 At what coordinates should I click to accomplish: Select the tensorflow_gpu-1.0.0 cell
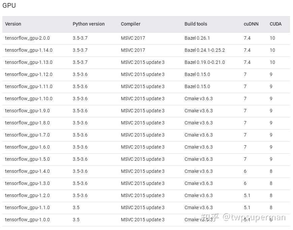[x=27, y=220]
